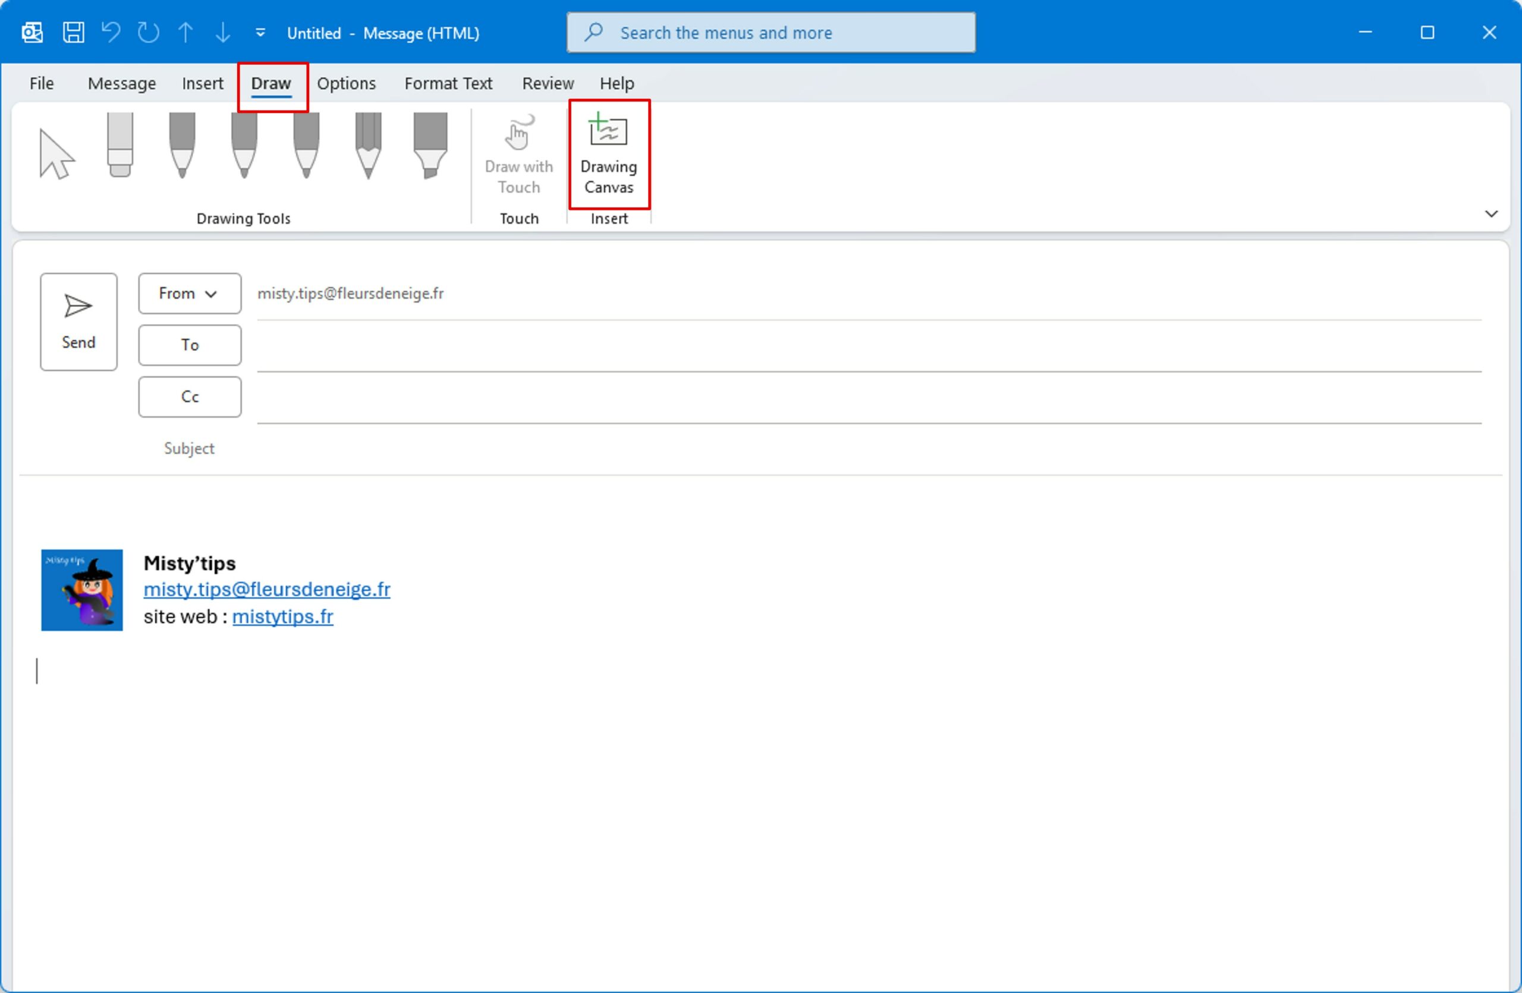Click the Cc button to add recipients
Viewport: 1522px width, 993px height.
[x=190, y=397]
